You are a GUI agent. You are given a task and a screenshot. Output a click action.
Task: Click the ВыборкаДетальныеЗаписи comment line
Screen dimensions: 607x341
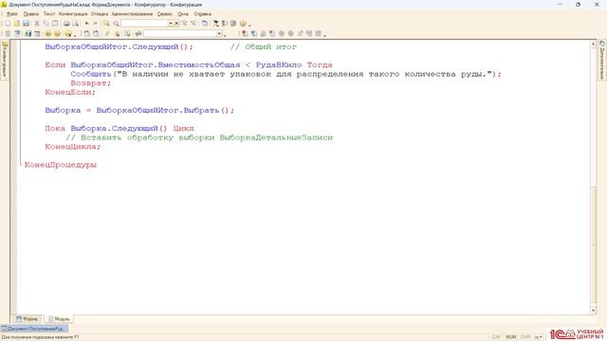tap(199, 137)
